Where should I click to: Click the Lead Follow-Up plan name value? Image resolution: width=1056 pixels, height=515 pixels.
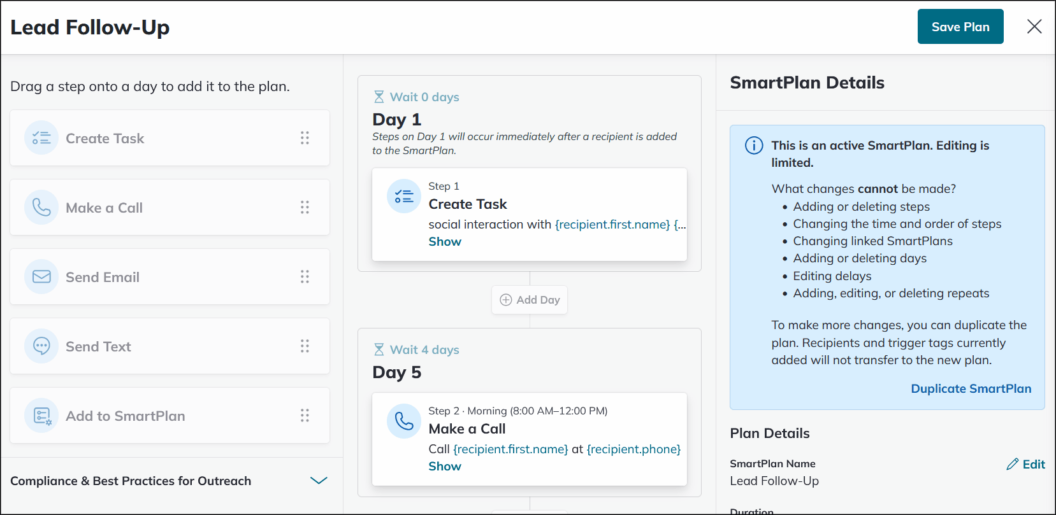[x=774, y=481]
